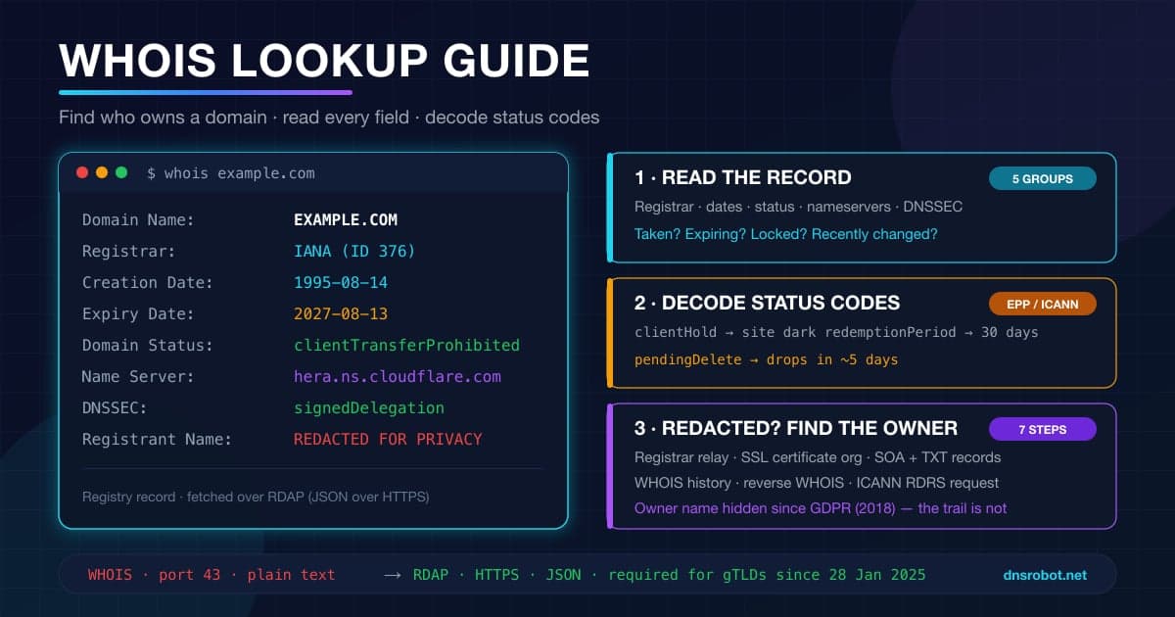Click the 'Registrant Name:' field label
This screenshot has width=1175, height=617.
click(157, 440)
